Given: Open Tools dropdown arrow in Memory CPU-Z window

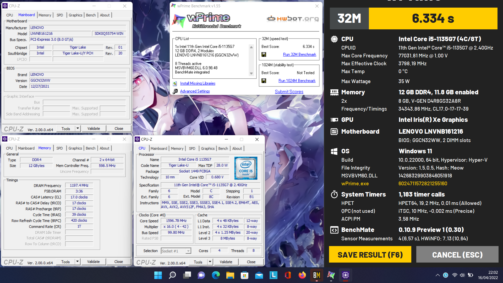Looking at the screenshot, I should pyautogui.click(x=78, y=262).
